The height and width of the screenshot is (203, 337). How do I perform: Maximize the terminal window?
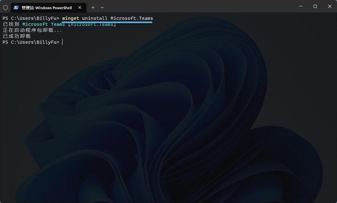click(x=315, y=6)
